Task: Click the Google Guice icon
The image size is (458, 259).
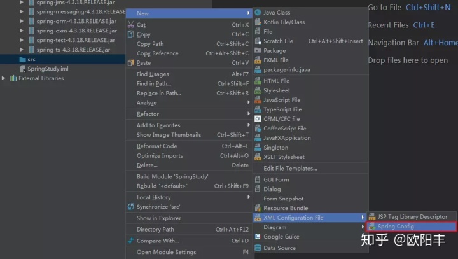Action: (x=258, y=237)
